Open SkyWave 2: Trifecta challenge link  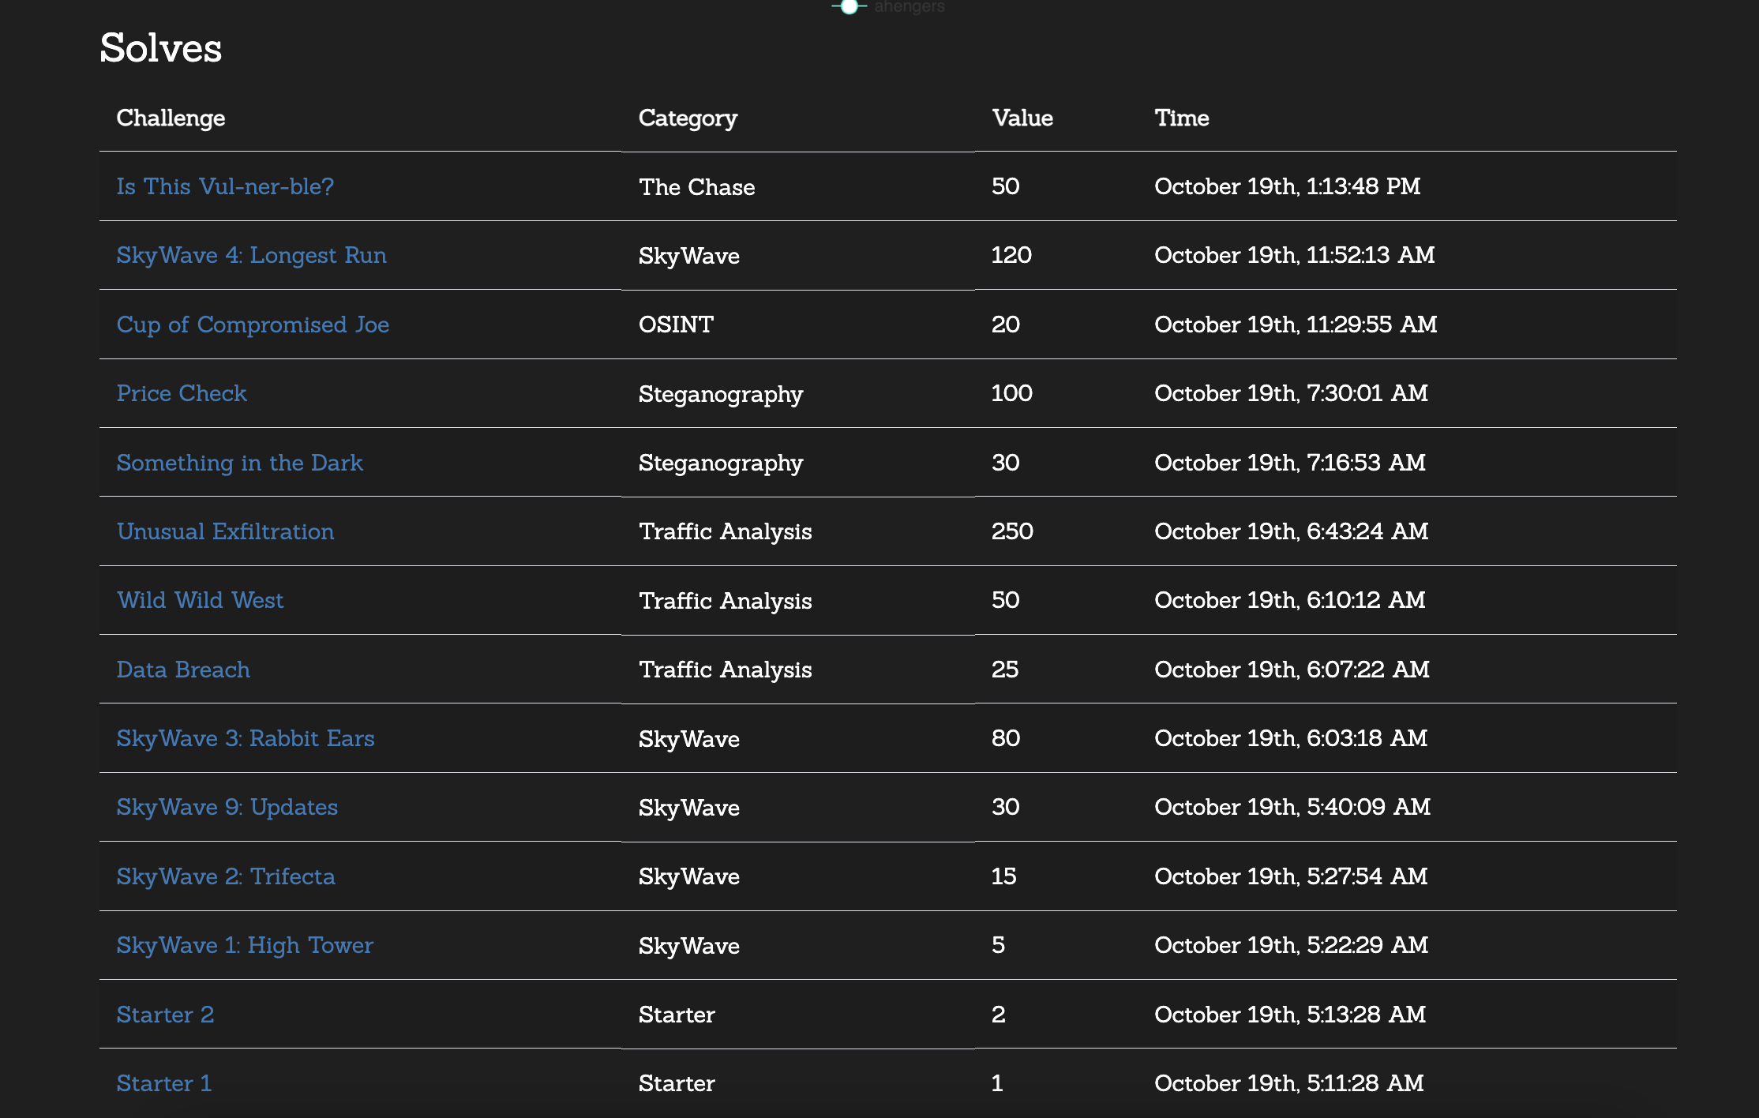(225, 876)
